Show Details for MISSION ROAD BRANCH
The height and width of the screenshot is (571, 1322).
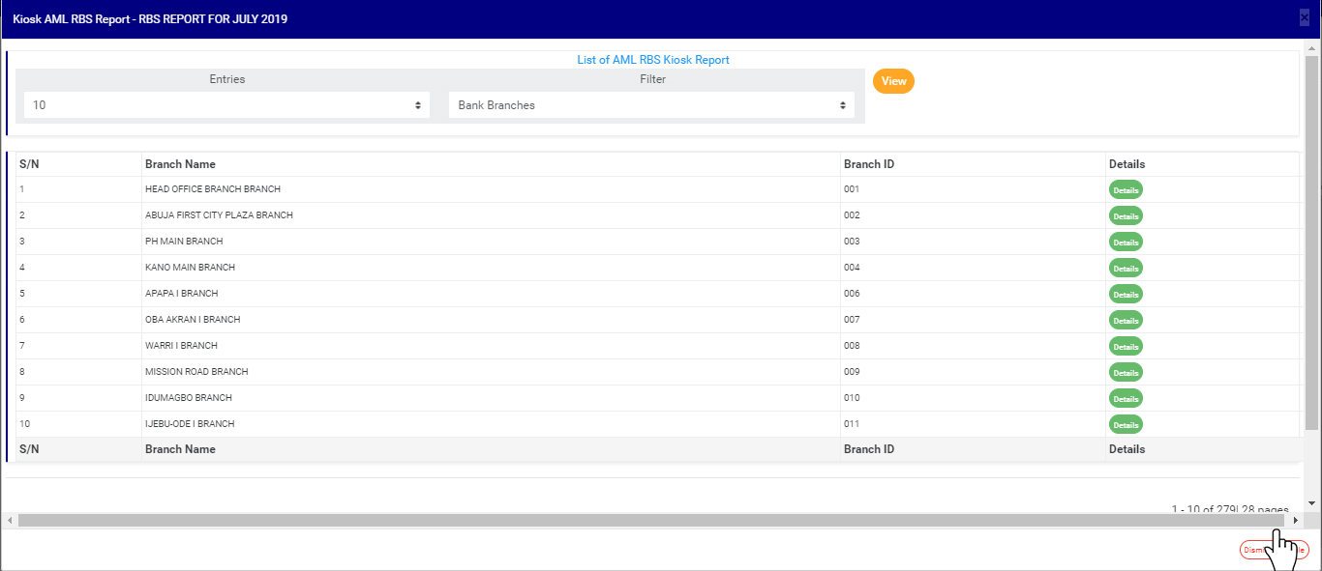(x=1126, y=373)
